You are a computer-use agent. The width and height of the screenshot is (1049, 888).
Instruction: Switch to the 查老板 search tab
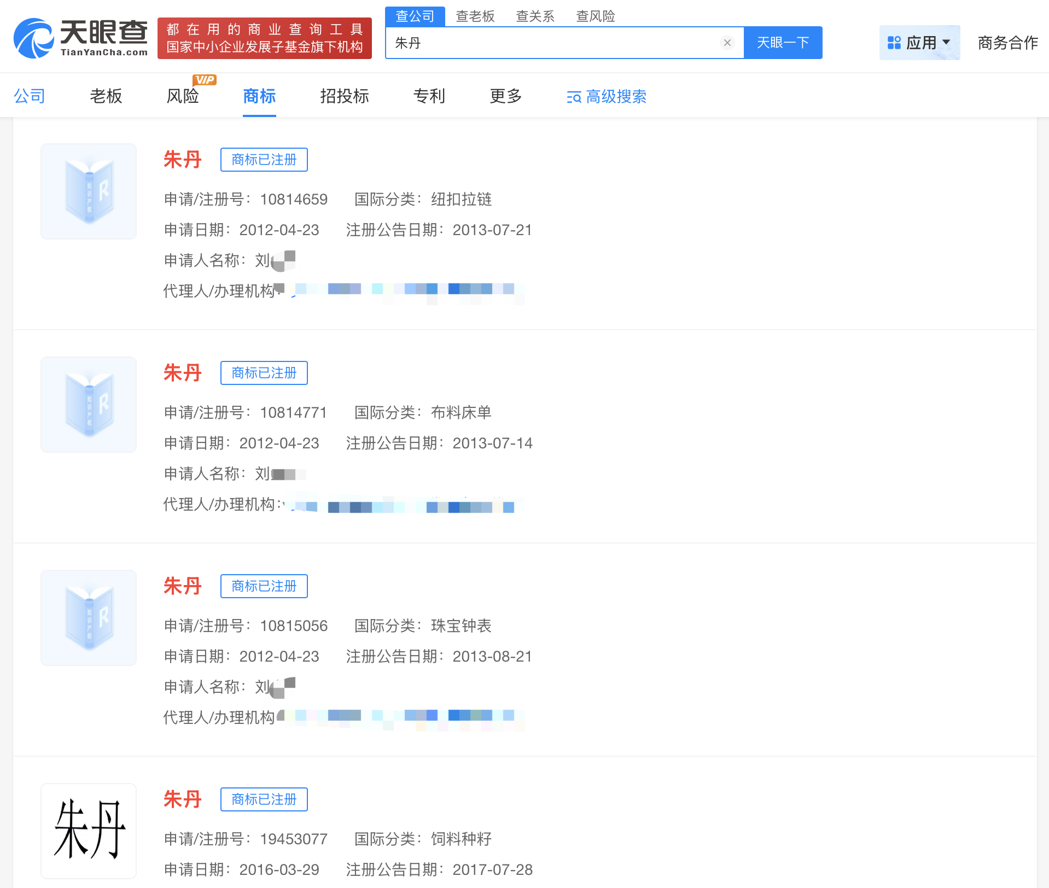click(x=475, y=16)
